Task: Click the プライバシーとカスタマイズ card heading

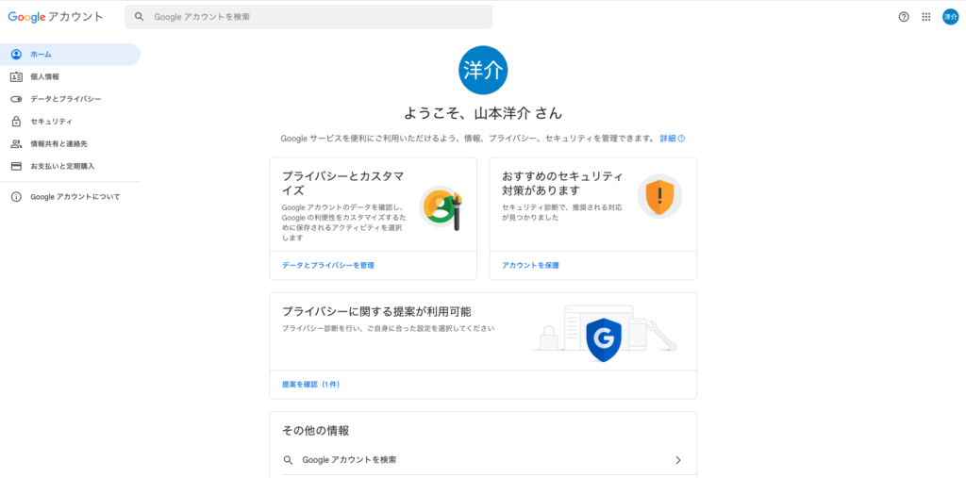Action: click(342, 183)
